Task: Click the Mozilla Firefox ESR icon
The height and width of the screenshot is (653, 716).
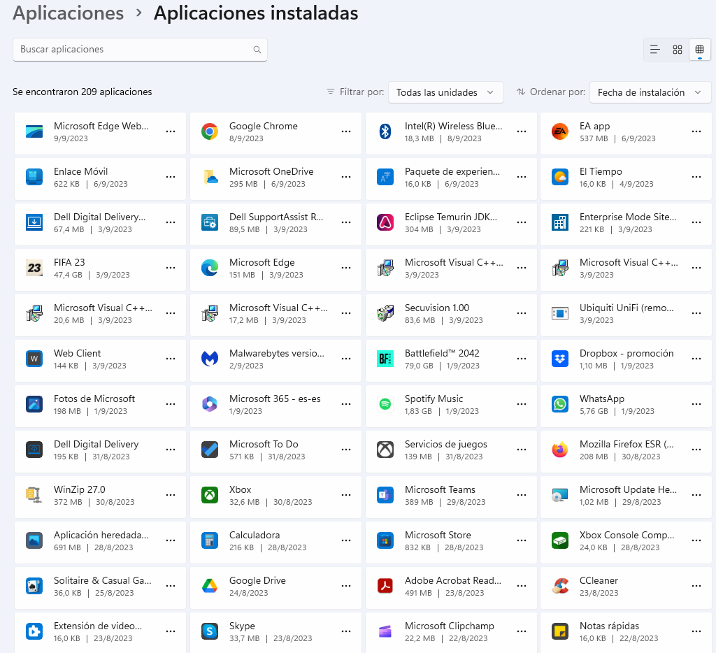Action: point(560,450)
